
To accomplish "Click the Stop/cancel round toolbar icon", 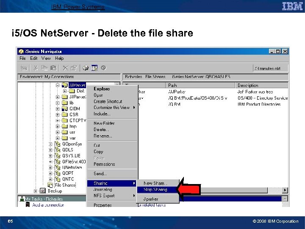I will point(103,68).
